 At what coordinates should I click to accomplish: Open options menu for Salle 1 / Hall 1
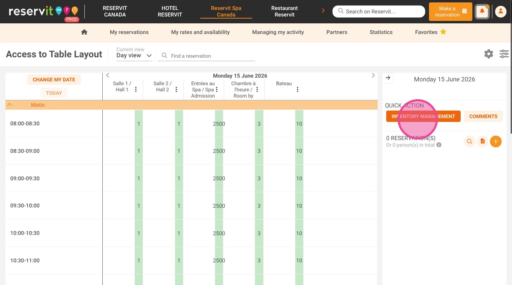tap(136, 90)
